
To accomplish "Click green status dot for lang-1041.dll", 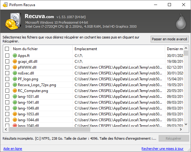I will 15,102.
